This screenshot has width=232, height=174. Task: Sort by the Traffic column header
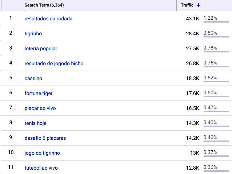(x=187, y=5)
